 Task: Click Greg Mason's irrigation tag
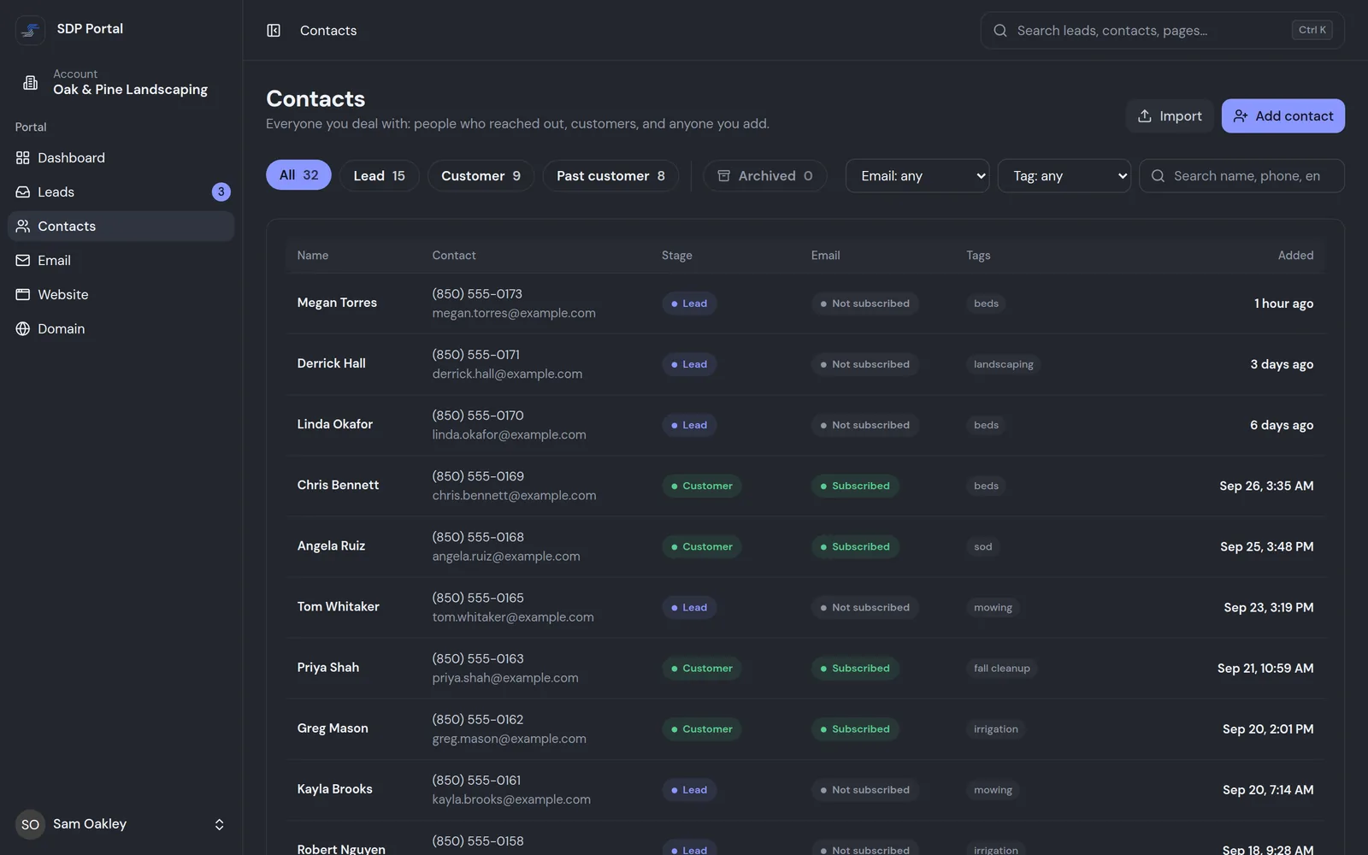click(996, 729)
